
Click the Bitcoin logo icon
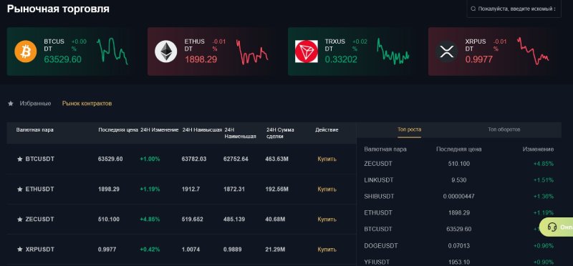coord(26,51)
